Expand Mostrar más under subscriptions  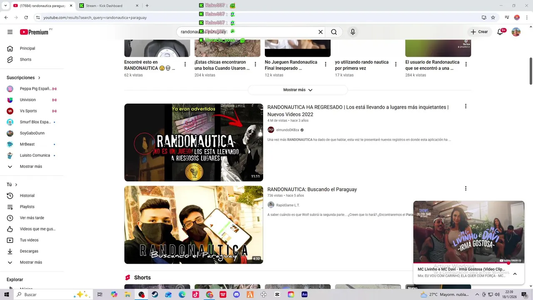[32, 167]
